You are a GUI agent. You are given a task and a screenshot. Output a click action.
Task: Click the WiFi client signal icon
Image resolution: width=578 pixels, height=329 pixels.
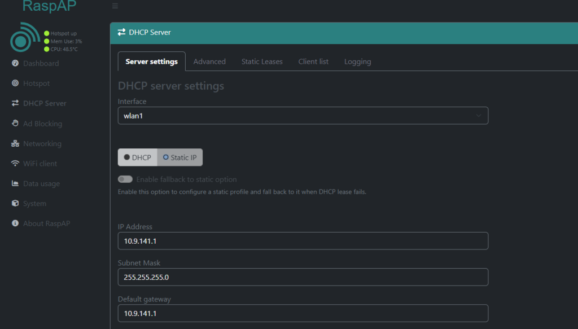tap(15, 164)
